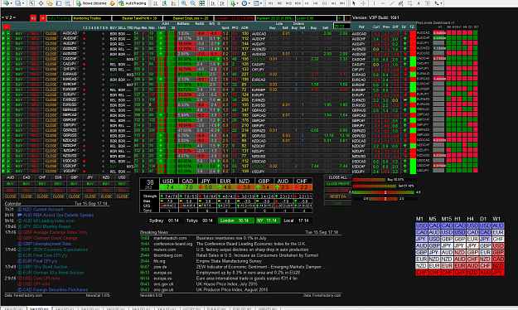Tile chart windows icon
Viewport: 518px width, 310px height.
pyautogui.click(x=202, y=3)
